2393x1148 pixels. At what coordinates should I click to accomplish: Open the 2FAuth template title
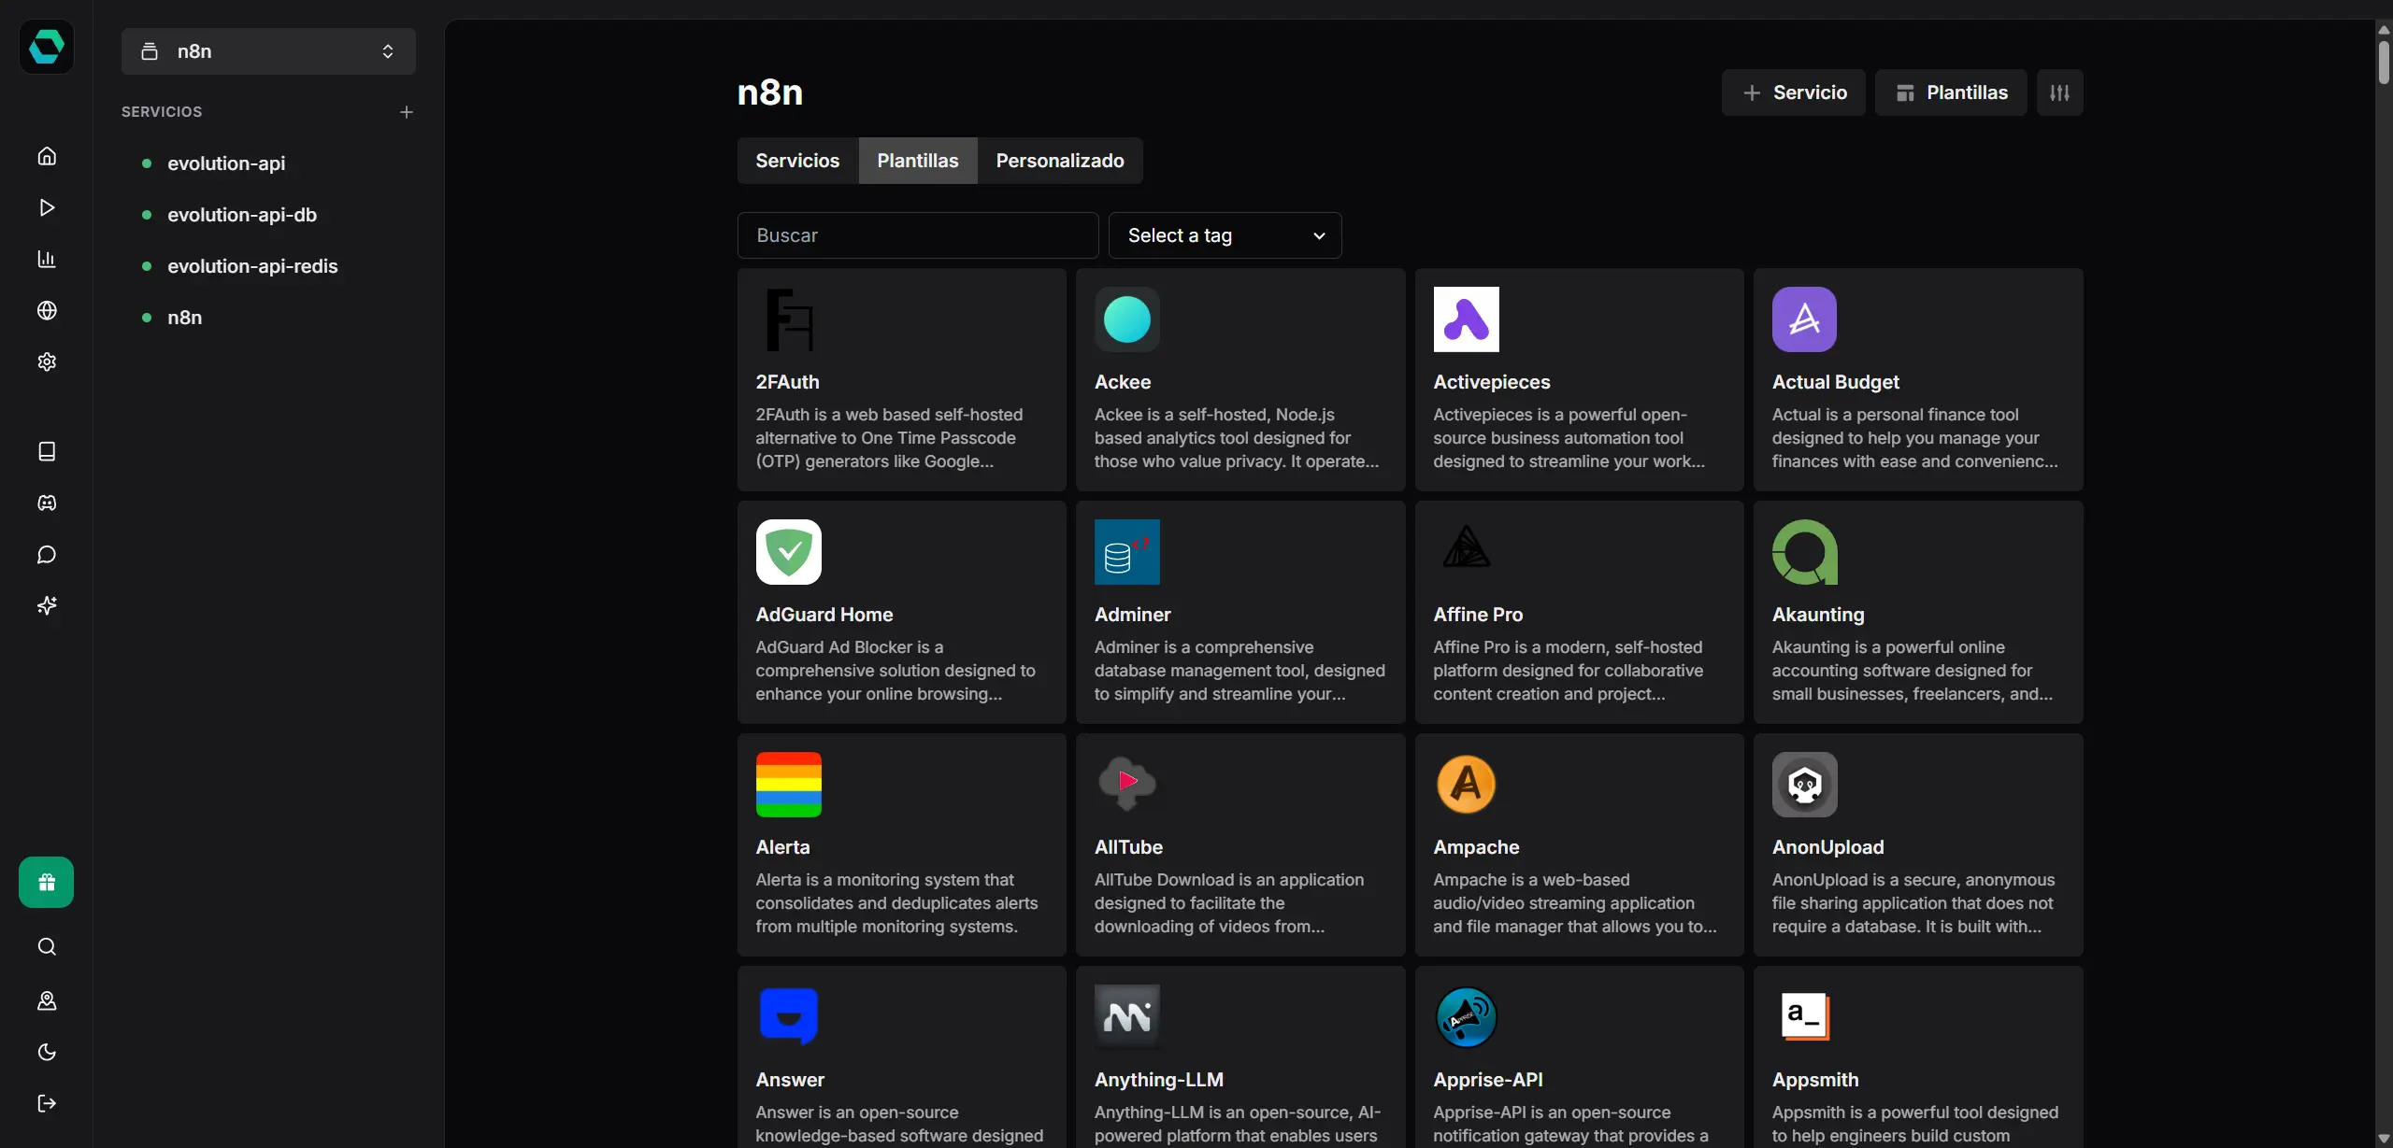(x=787, y=382)
